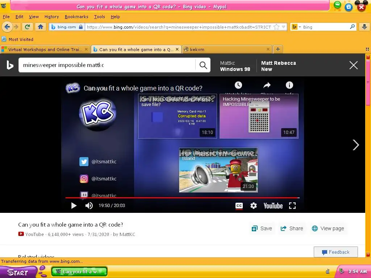Switch to the kekvm tab
This screenshot has width=371, height=278.
click(227, 49)
